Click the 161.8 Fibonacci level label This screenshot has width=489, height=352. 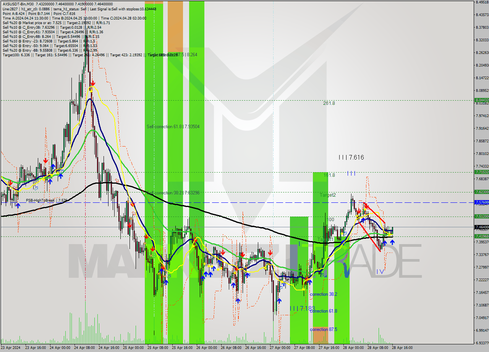tap(329, 175)
